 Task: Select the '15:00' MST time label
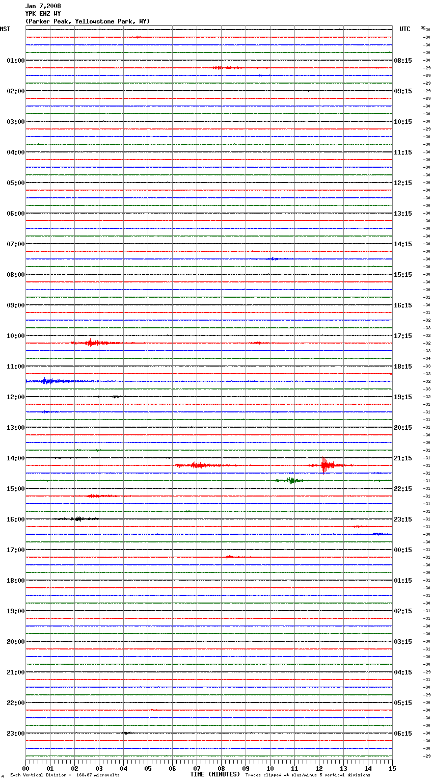click(x=16, y=489)
